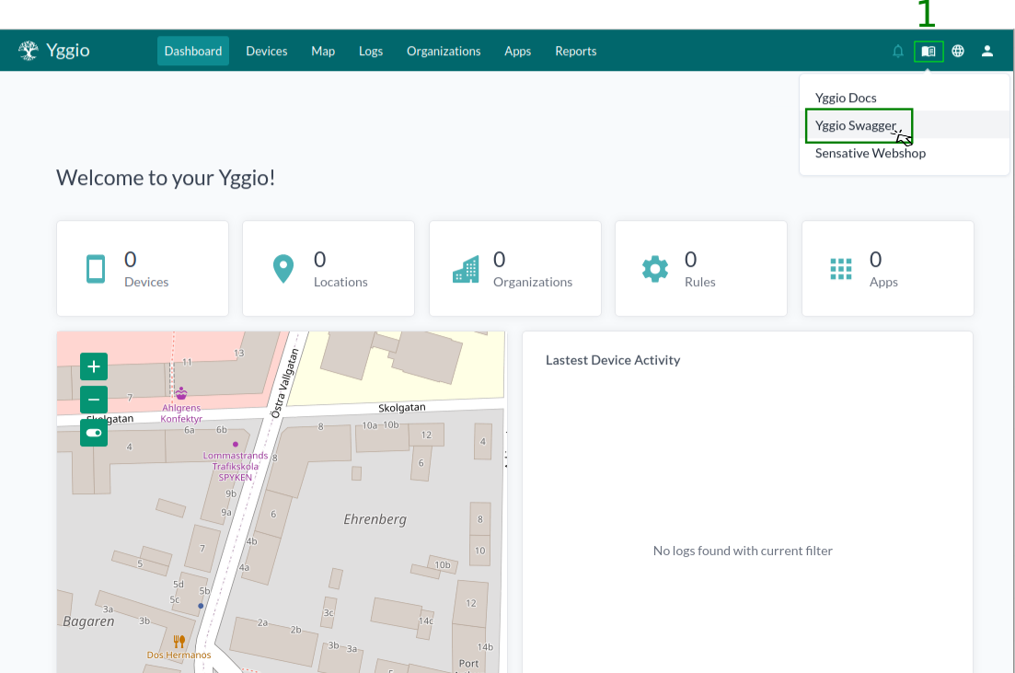Open the Map page
The height and width of the screenshot is (673, 1015).
coord(323,52)
